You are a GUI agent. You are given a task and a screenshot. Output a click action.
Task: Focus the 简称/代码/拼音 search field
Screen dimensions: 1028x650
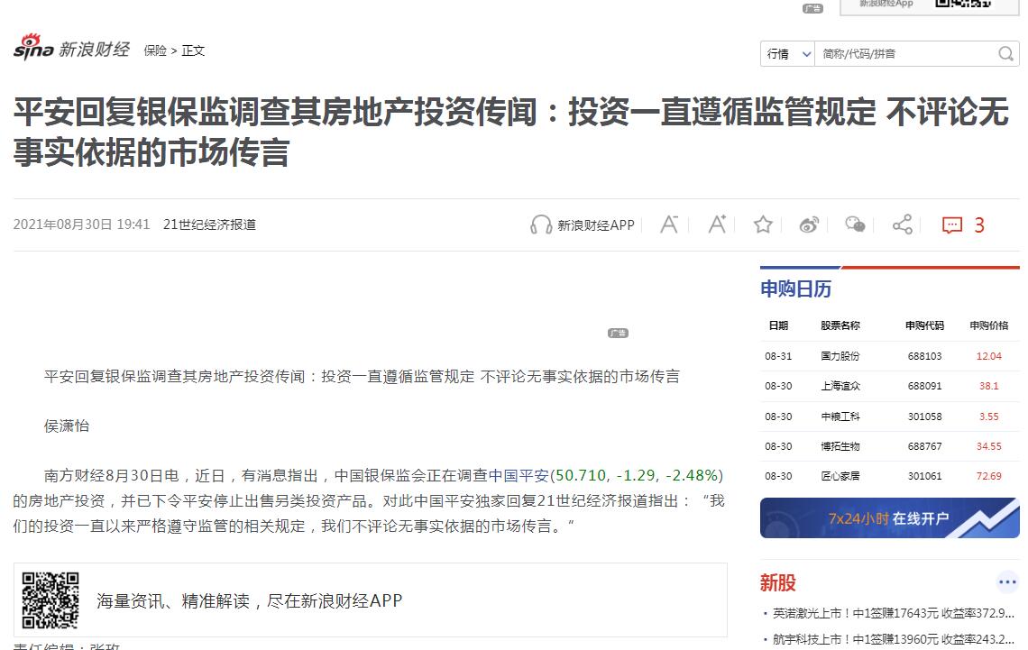coord(904,54)
